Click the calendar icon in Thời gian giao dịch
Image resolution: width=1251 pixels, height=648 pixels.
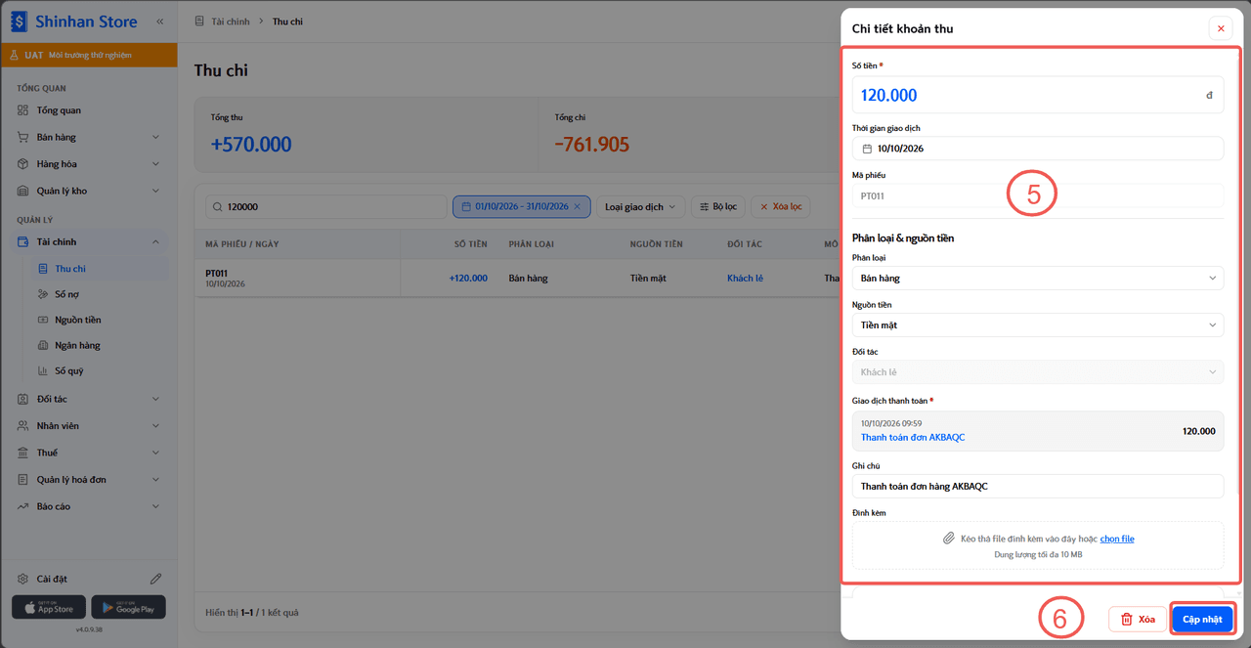pos(867,149)
